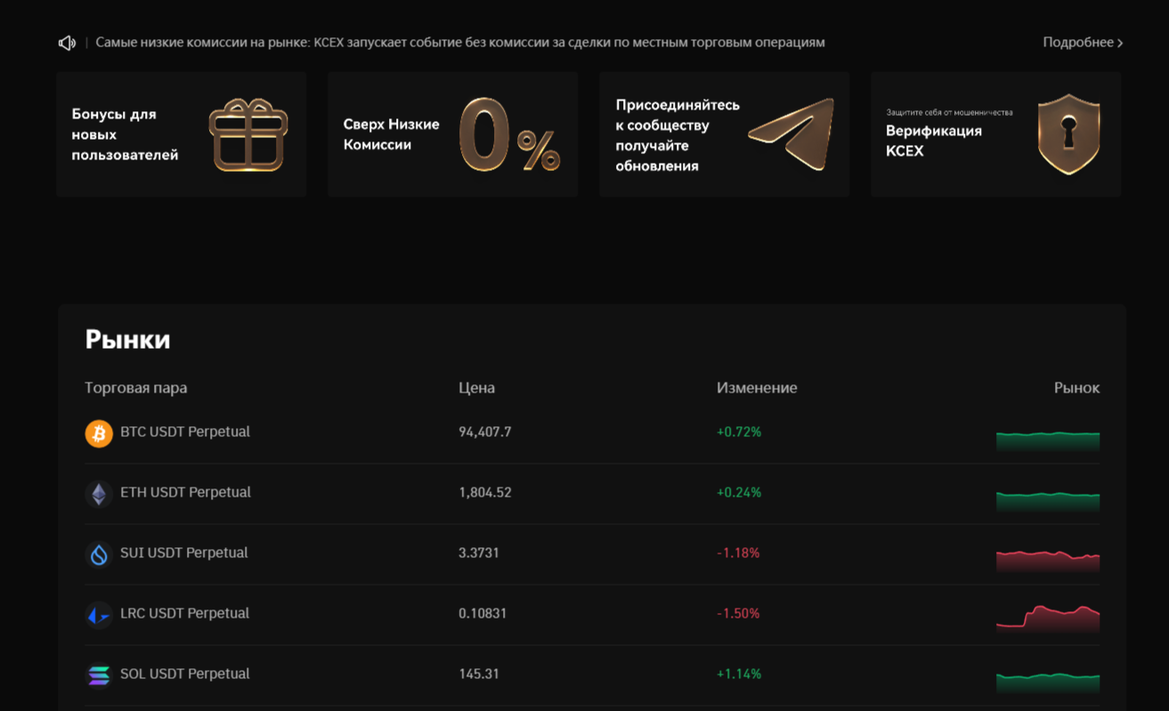Click the SUI red market sparkline chart
The height and width of the screenshot is (711, 1169).
pyautogui.click(x=1048, y=561)
